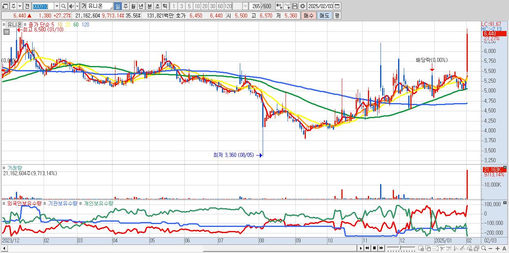Open the calendar picker icon
This screenshot has height=253, width=509.
(337, 6)
